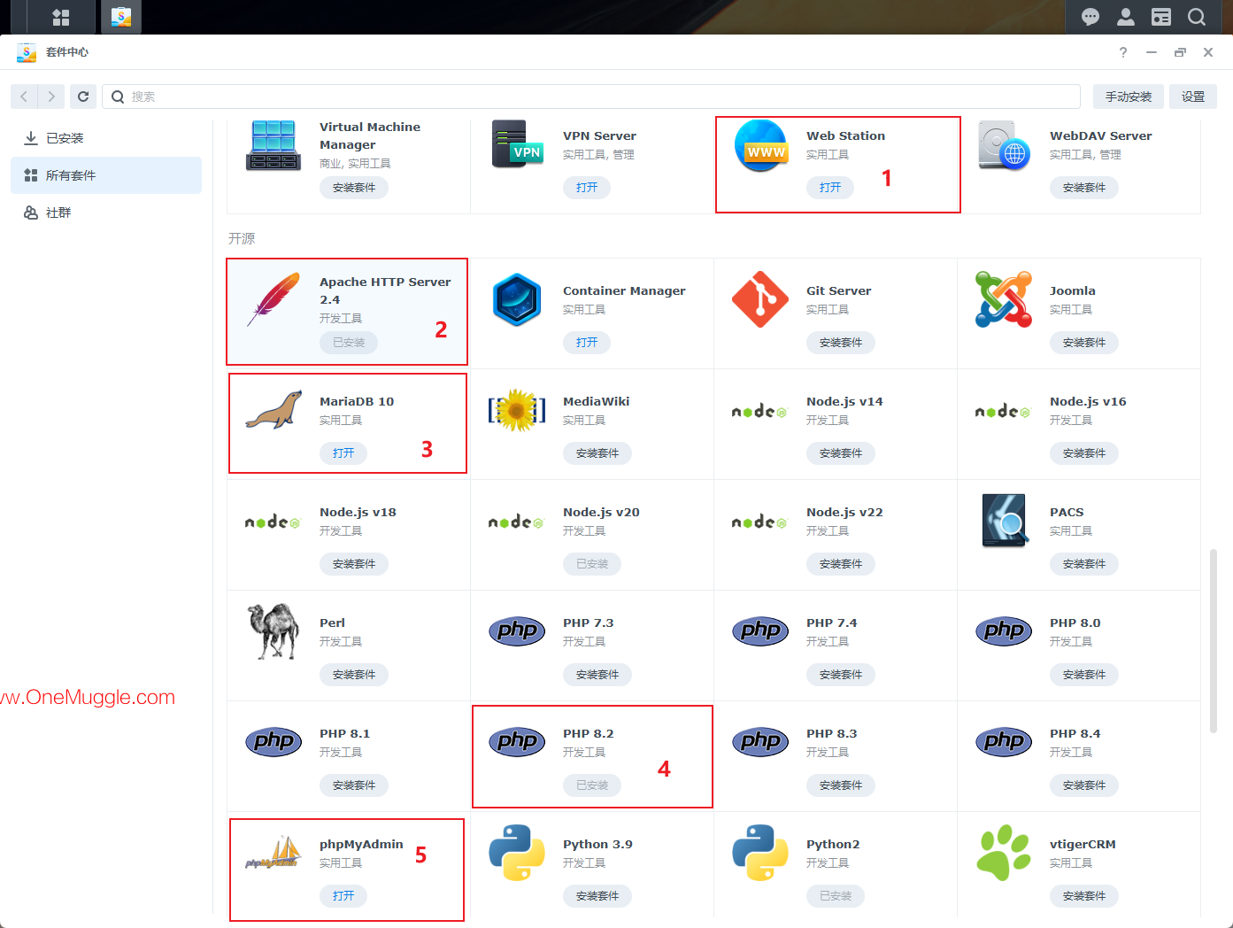Click the PHP 7.3 package icon
Image resolution: width=1233 pixels, height=928 pixels.
click(517, 631)
